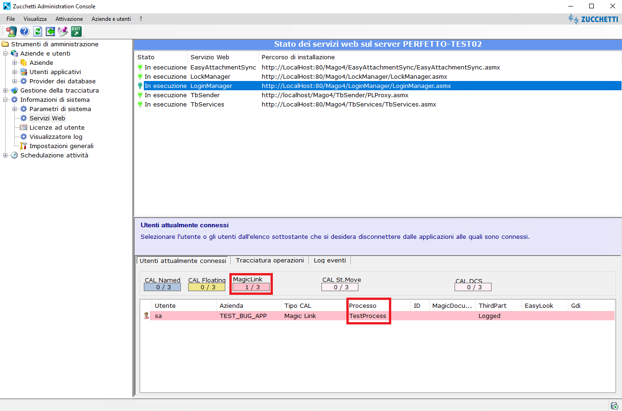The image size is (622, 411).
Task: Expand the Schedulazione attività node
Action: [x=6, y=155]
